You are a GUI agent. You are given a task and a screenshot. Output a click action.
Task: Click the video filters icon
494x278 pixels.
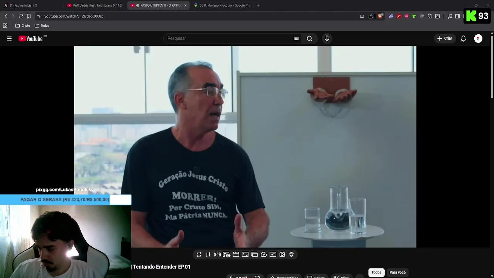coord(273,254)
